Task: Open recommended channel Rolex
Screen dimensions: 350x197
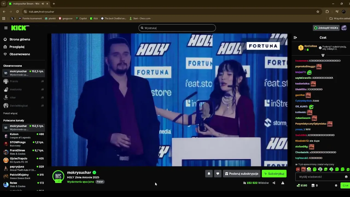Action: pos(24,184)
